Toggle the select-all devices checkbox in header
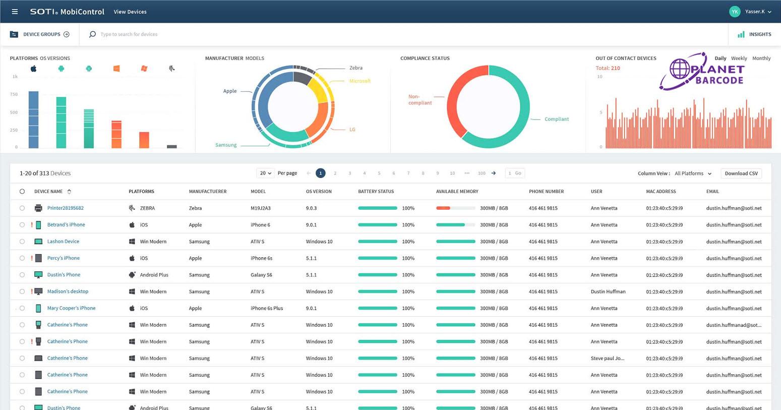Screen dimensions: 781x410 22,192
